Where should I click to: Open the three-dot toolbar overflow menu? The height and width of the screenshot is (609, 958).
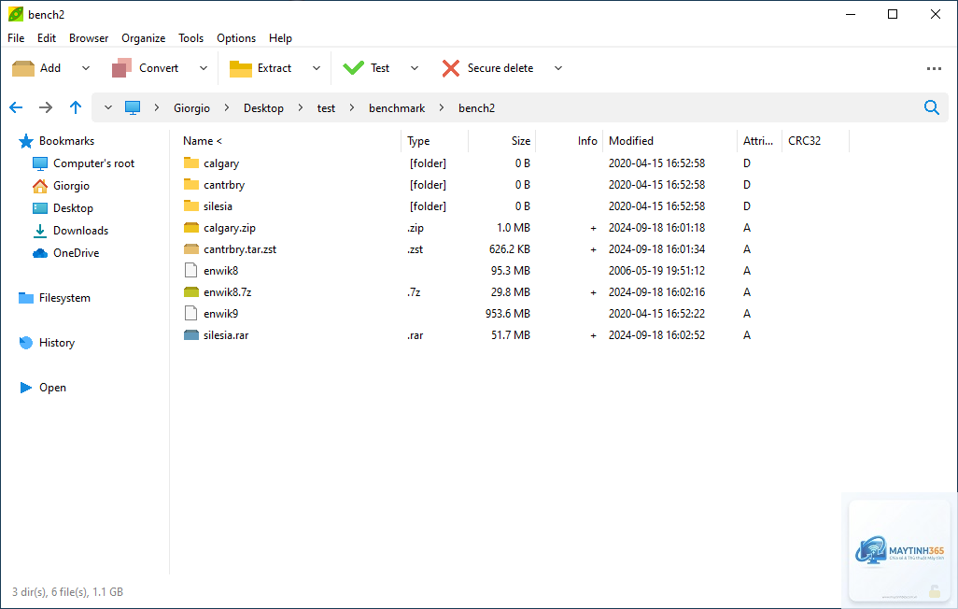[x=934, y=68]
